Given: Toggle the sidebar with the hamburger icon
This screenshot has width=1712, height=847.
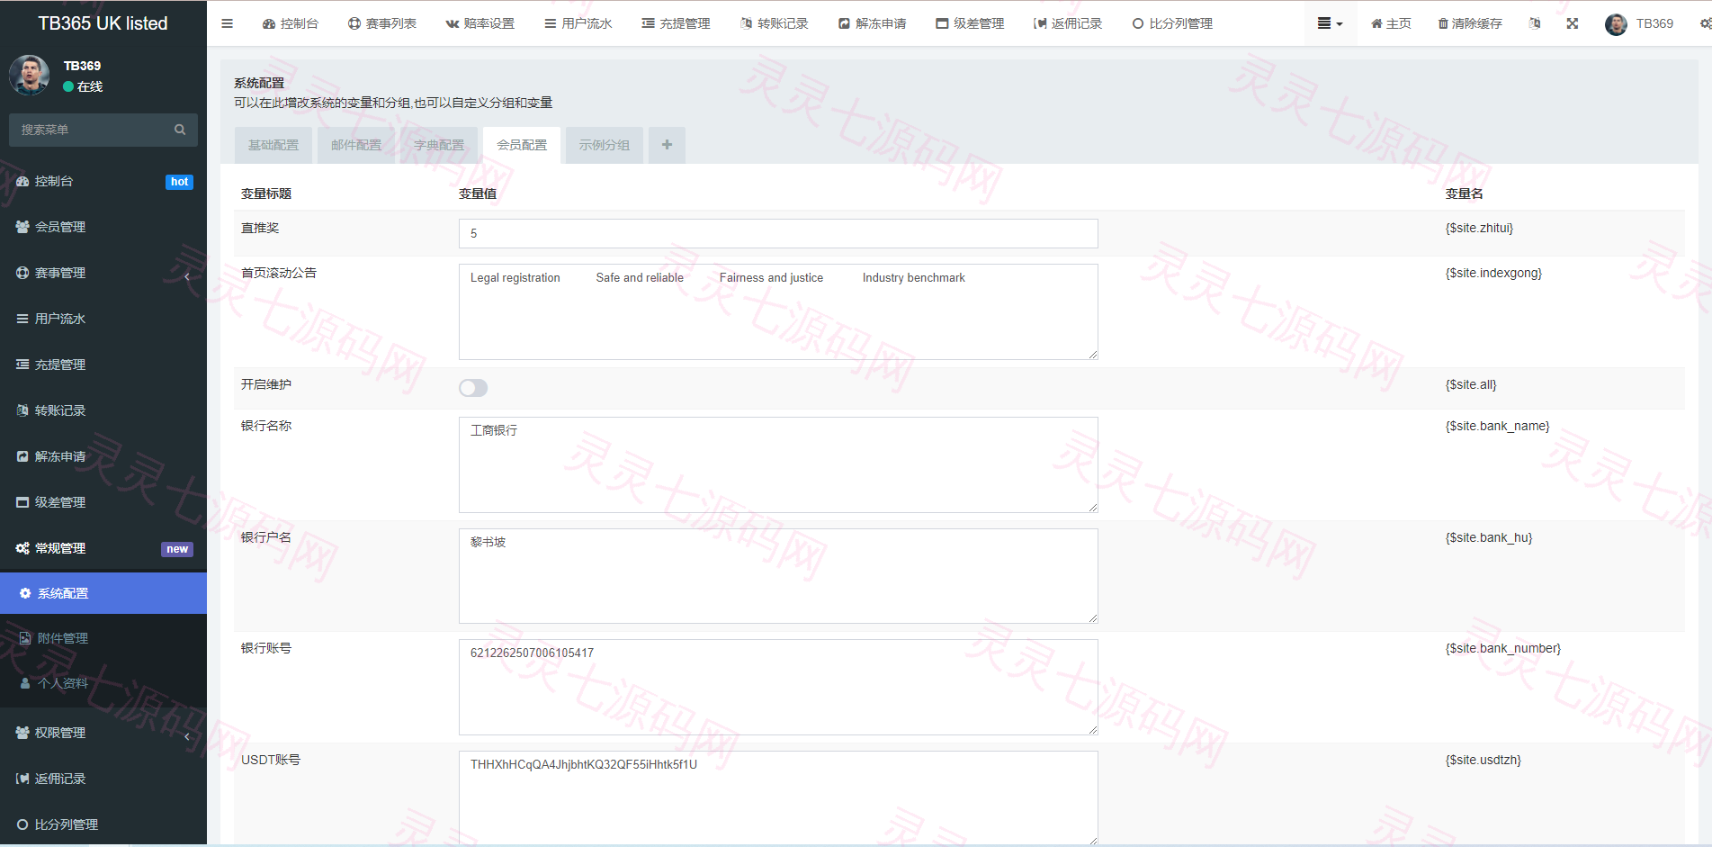Looking at the screenshot, I should tap(227, 23).
